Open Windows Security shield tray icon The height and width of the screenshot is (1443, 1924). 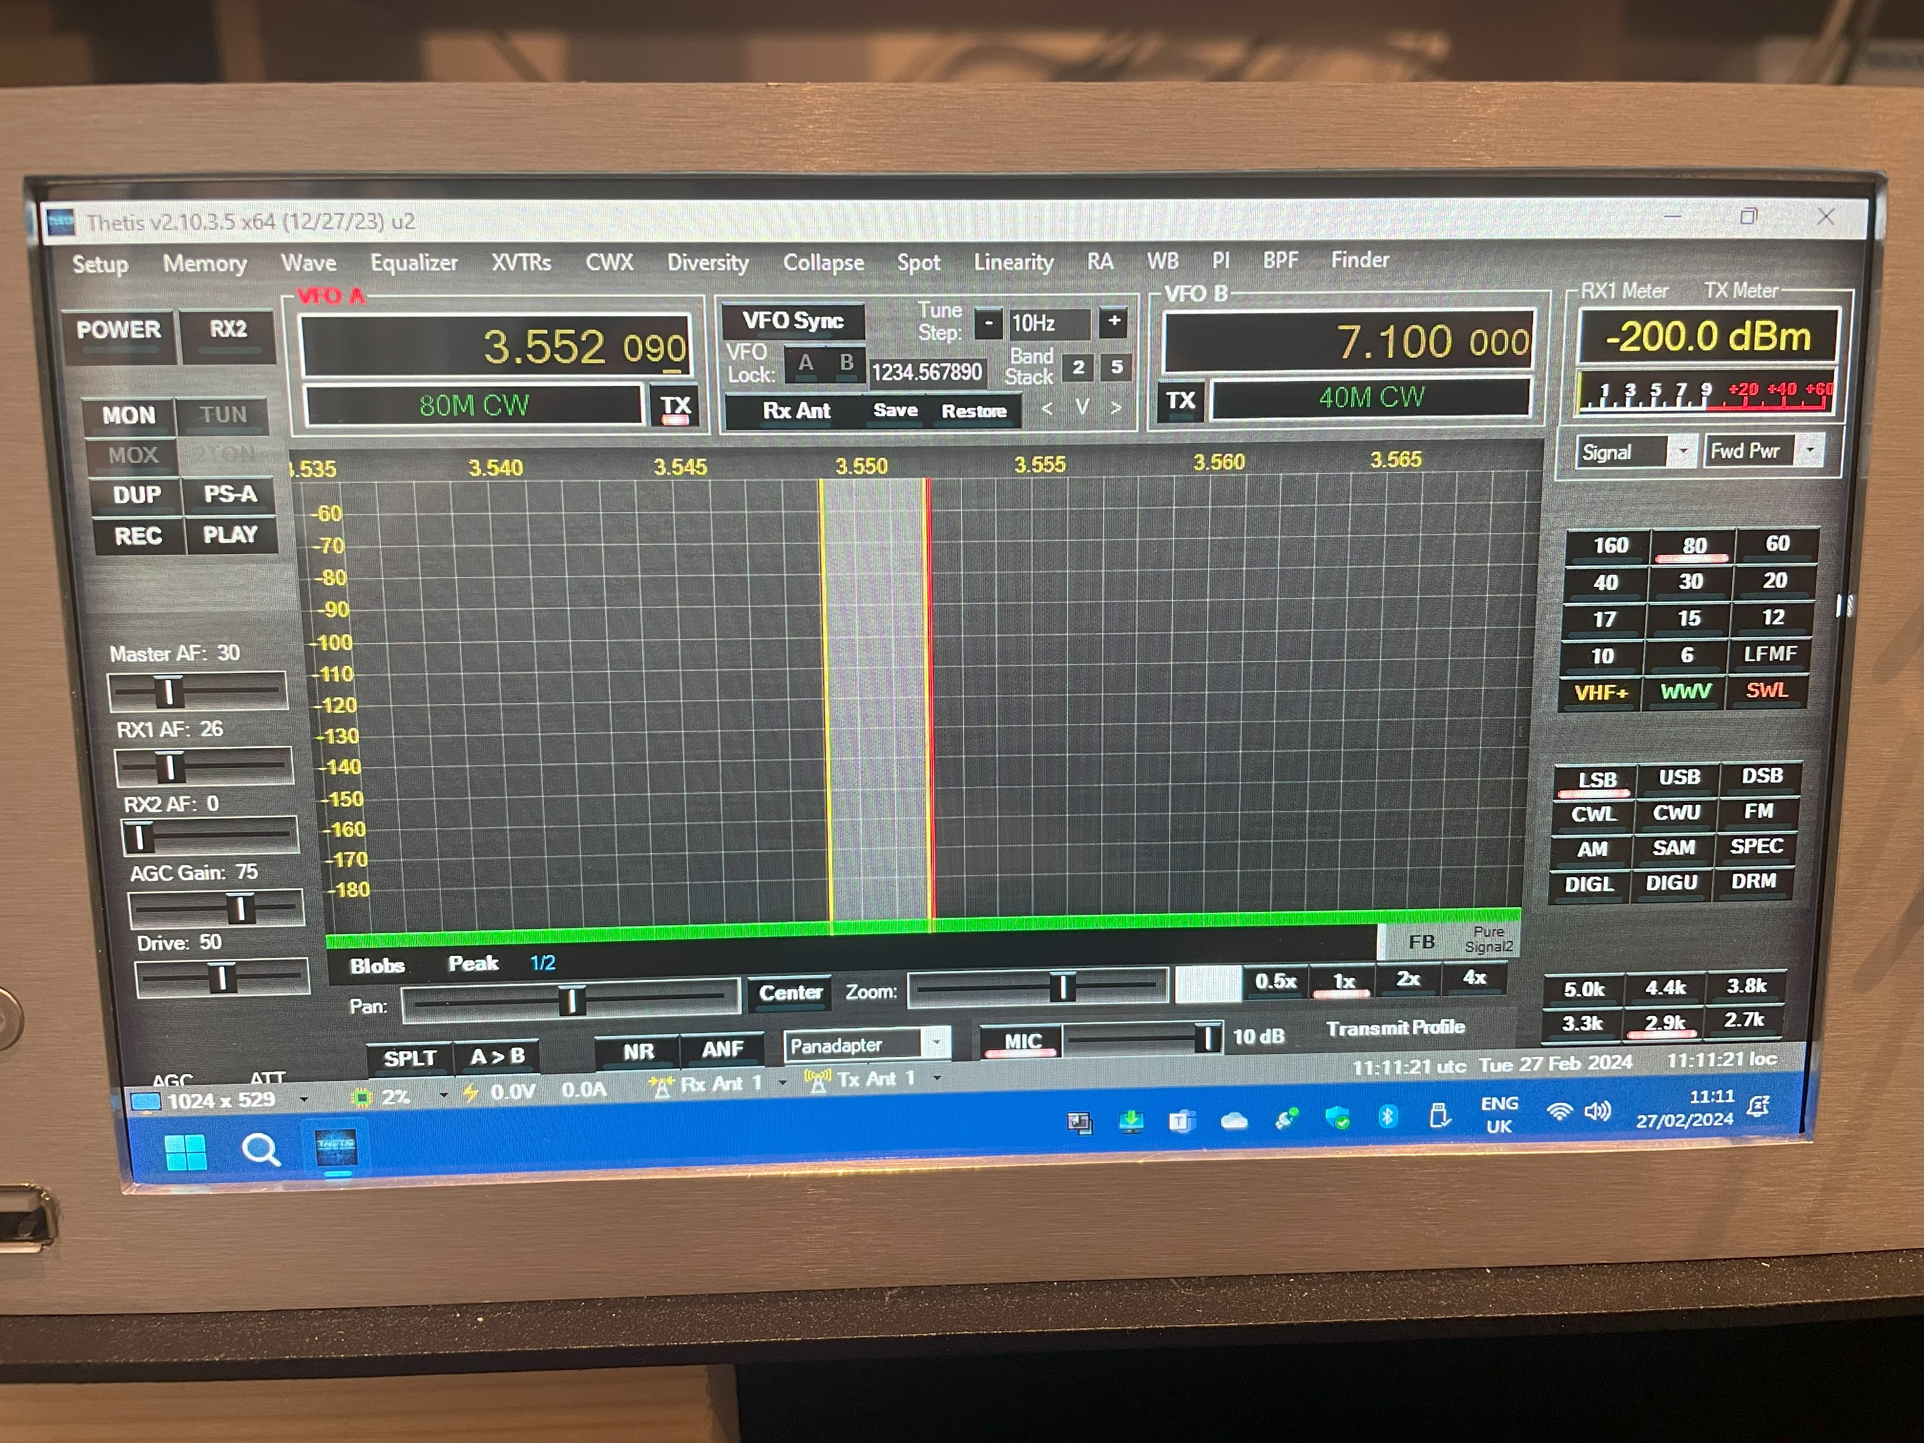(x=1337, y=1118)
